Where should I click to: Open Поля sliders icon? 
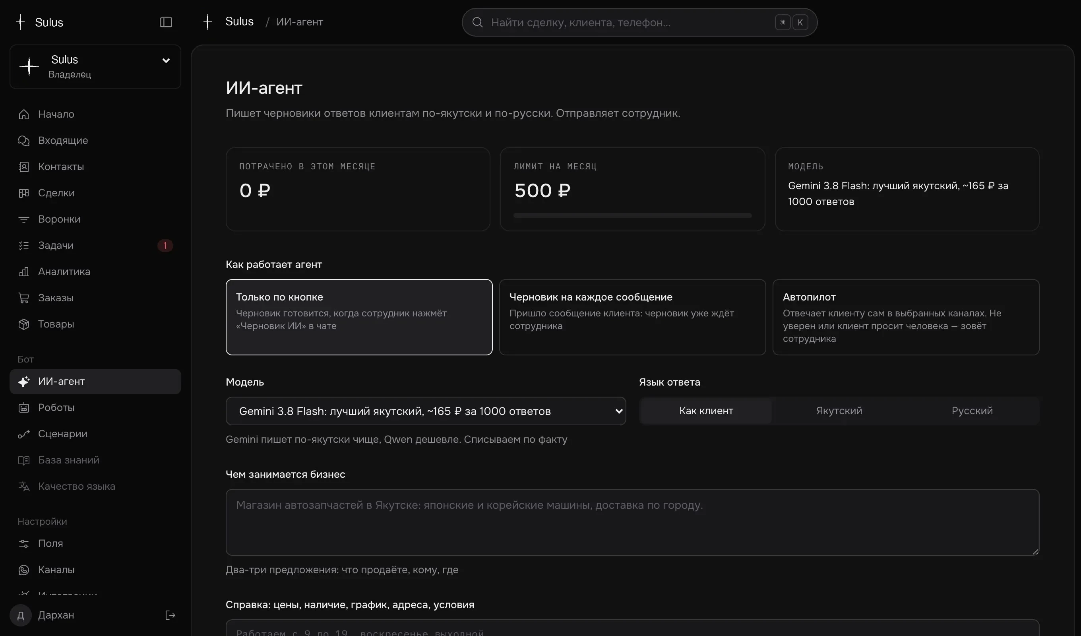23,544
